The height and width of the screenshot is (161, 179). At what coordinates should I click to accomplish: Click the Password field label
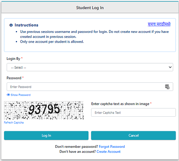14,78
